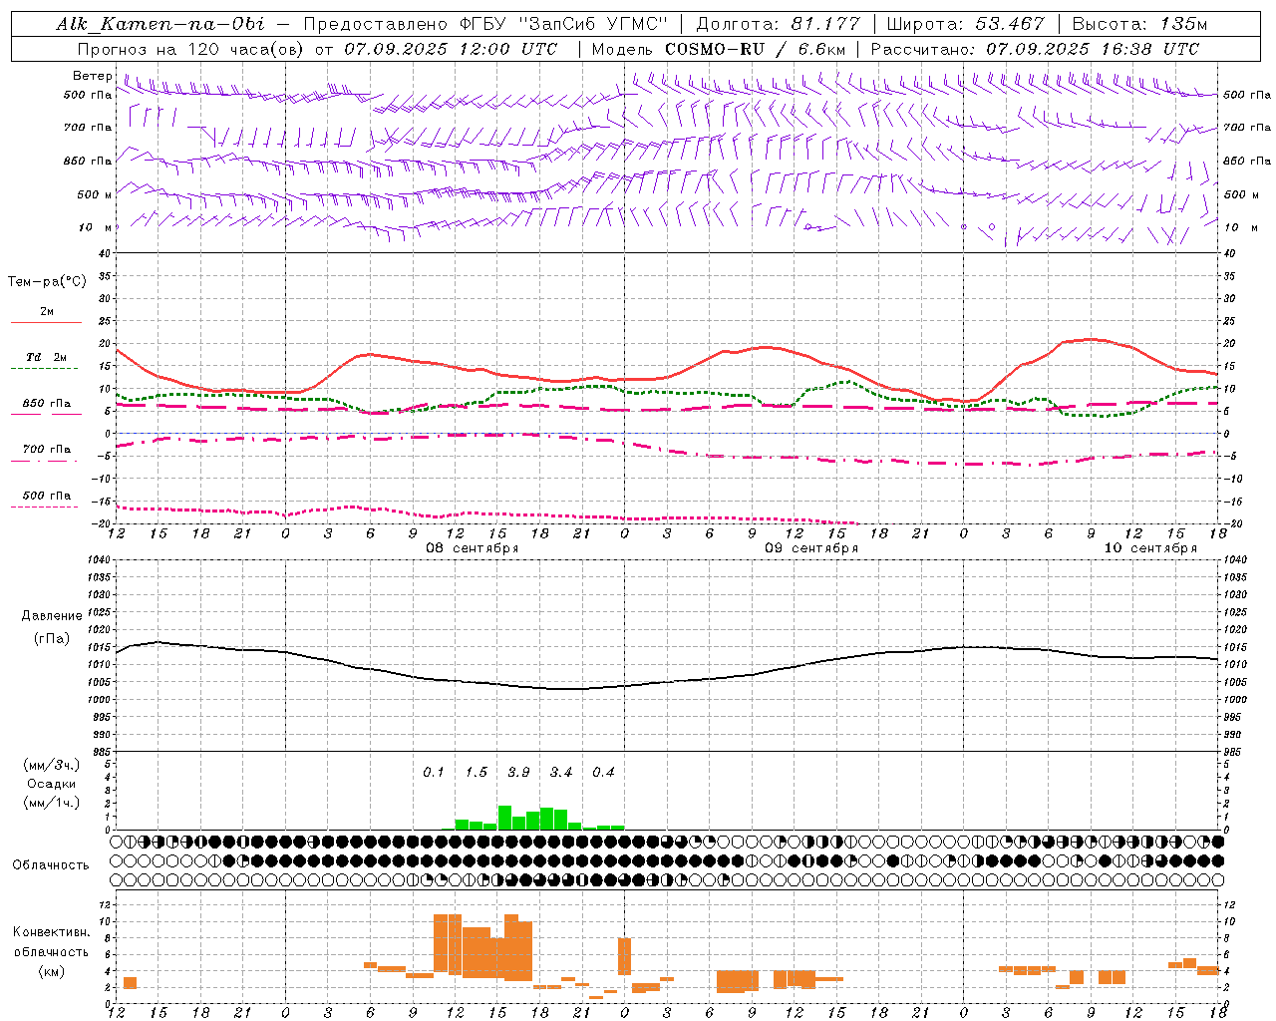The height and width of the screenshot is (1021, 1276).
Task: Click the Осадки precipitation panel label
Action: pyautogui.click(x=52, y=784)
